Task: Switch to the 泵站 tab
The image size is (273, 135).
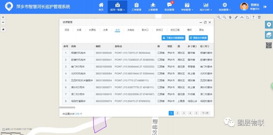Action: point(201,30)
